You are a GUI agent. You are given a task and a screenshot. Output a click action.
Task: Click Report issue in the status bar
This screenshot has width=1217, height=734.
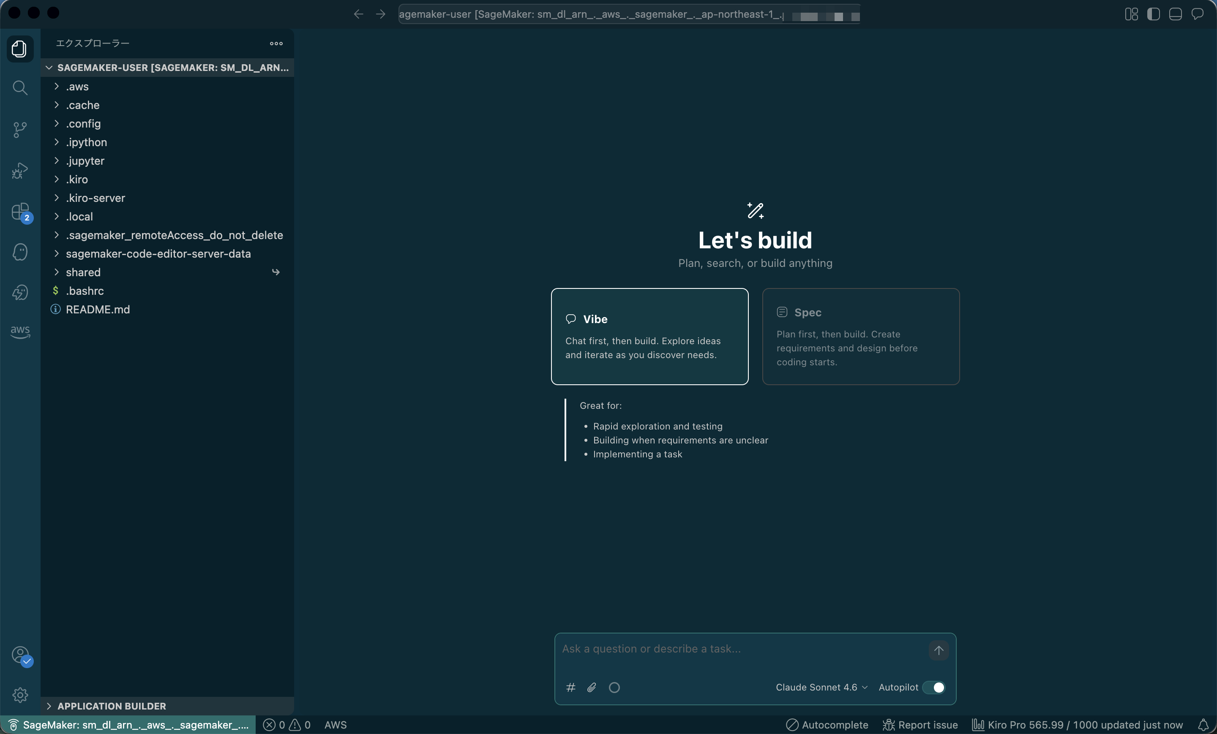point(920,725)
